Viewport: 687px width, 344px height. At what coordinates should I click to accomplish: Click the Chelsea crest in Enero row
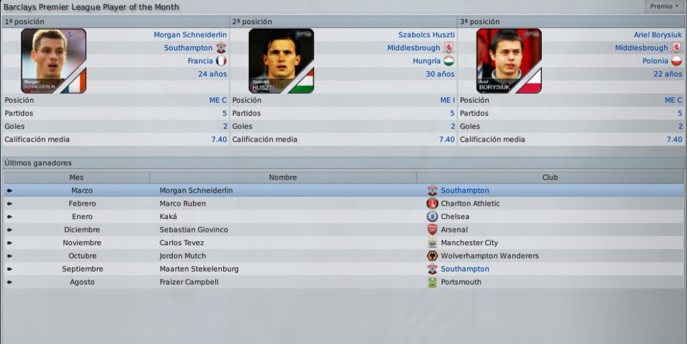point(432,216)
